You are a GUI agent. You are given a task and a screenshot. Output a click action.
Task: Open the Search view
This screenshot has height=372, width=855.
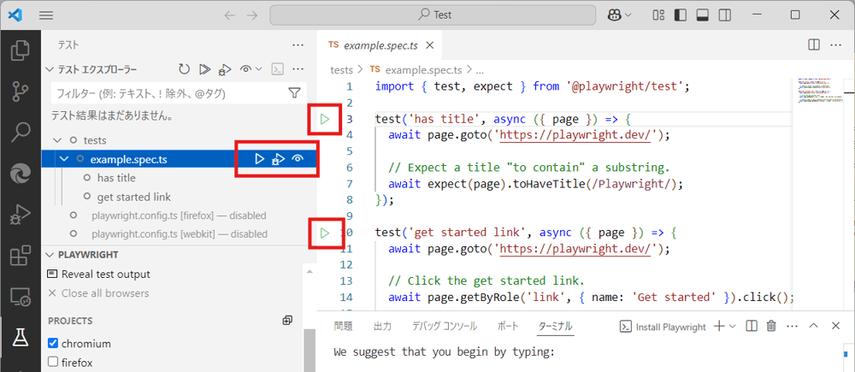point(21,132)
